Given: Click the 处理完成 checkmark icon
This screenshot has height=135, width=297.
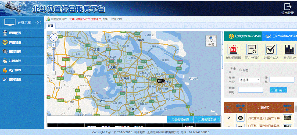Looking at the screenshot, I should click(x=271, y=49).
